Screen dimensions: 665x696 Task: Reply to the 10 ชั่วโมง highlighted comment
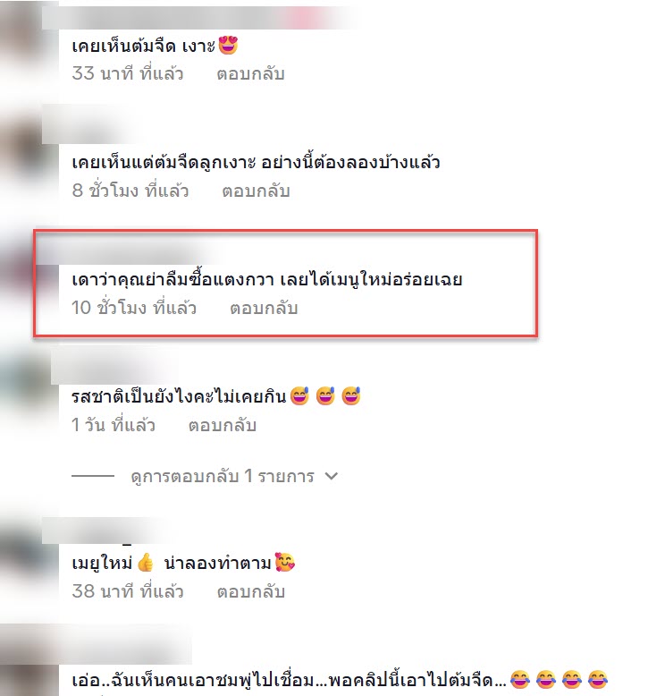click(264, 309)
